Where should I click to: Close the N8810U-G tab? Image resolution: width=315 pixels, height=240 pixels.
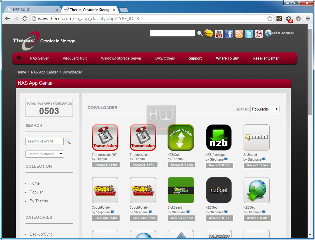tap(57, 10)
